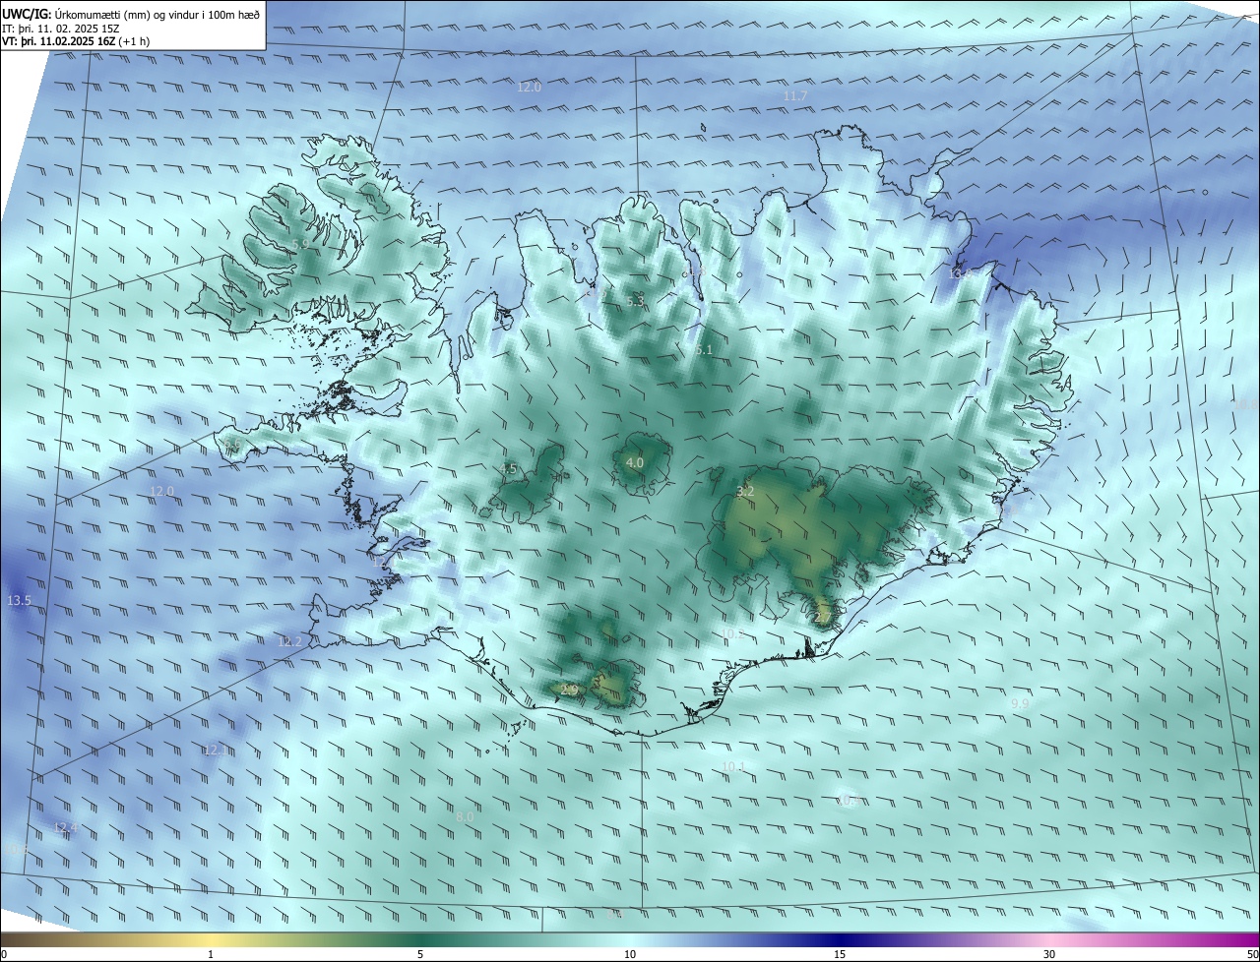Image resolution: width=1260 pixels, height=962 pixels.
Task: Click the 5.9 value label on the Westfjords
Action: 300,244
